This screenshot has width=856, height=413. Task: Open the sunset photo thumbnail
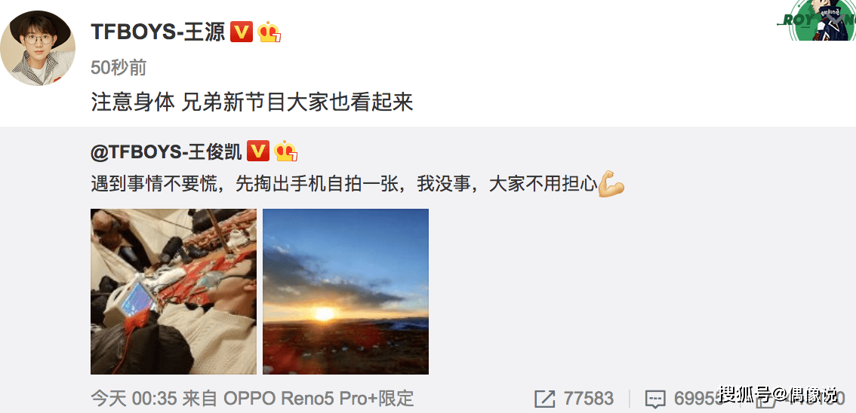coord(346,292)
